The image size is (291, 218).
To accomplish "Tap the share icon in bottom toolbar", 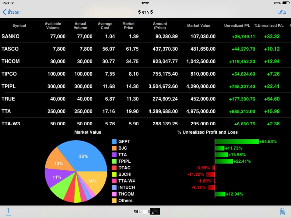I will click(x=8, y=211).
